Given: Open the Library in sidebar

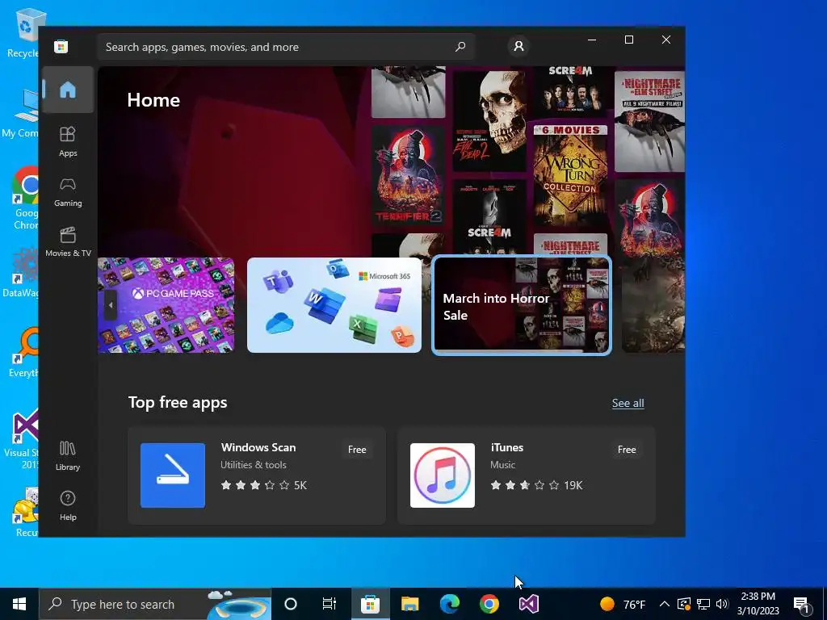Looking at the screenshot, I should (68, 456).
